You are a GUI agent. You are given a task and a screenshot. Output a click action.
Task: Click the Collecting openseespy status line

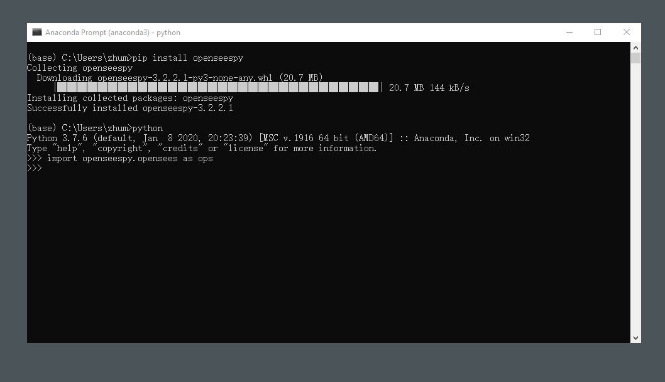(x=82, y=68)
